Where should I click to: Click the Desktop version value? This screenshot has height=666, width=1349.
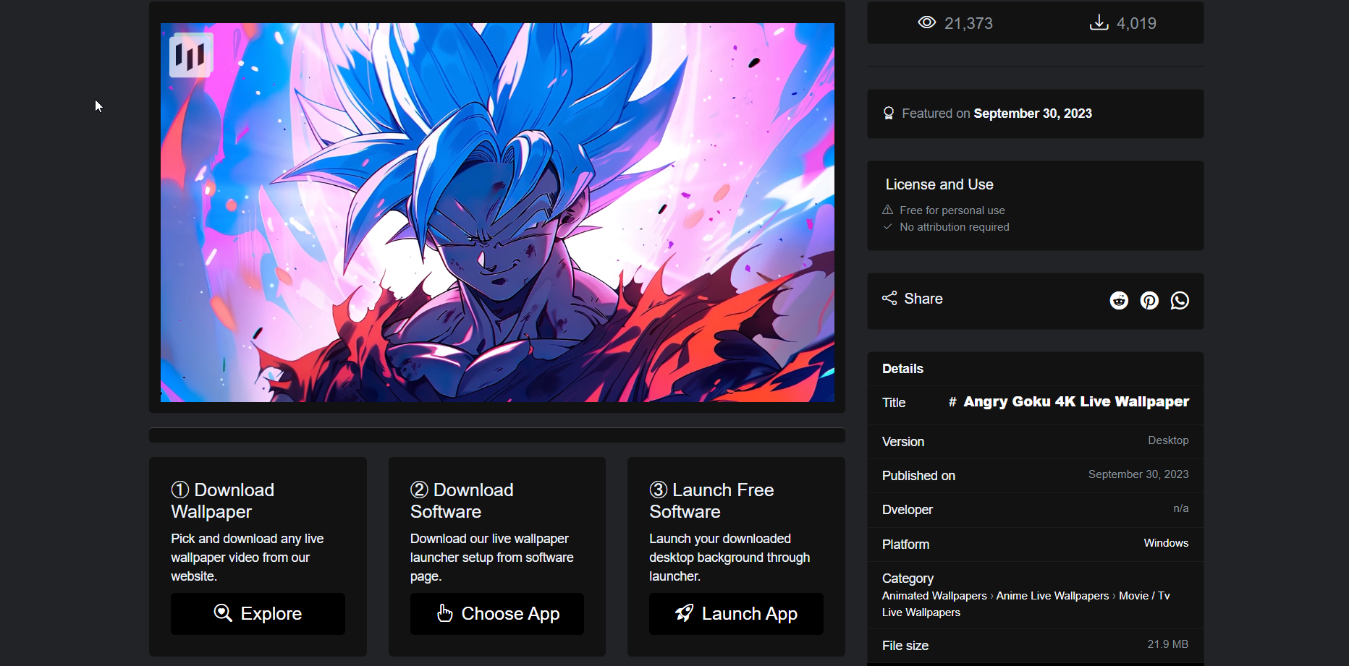1168,440
